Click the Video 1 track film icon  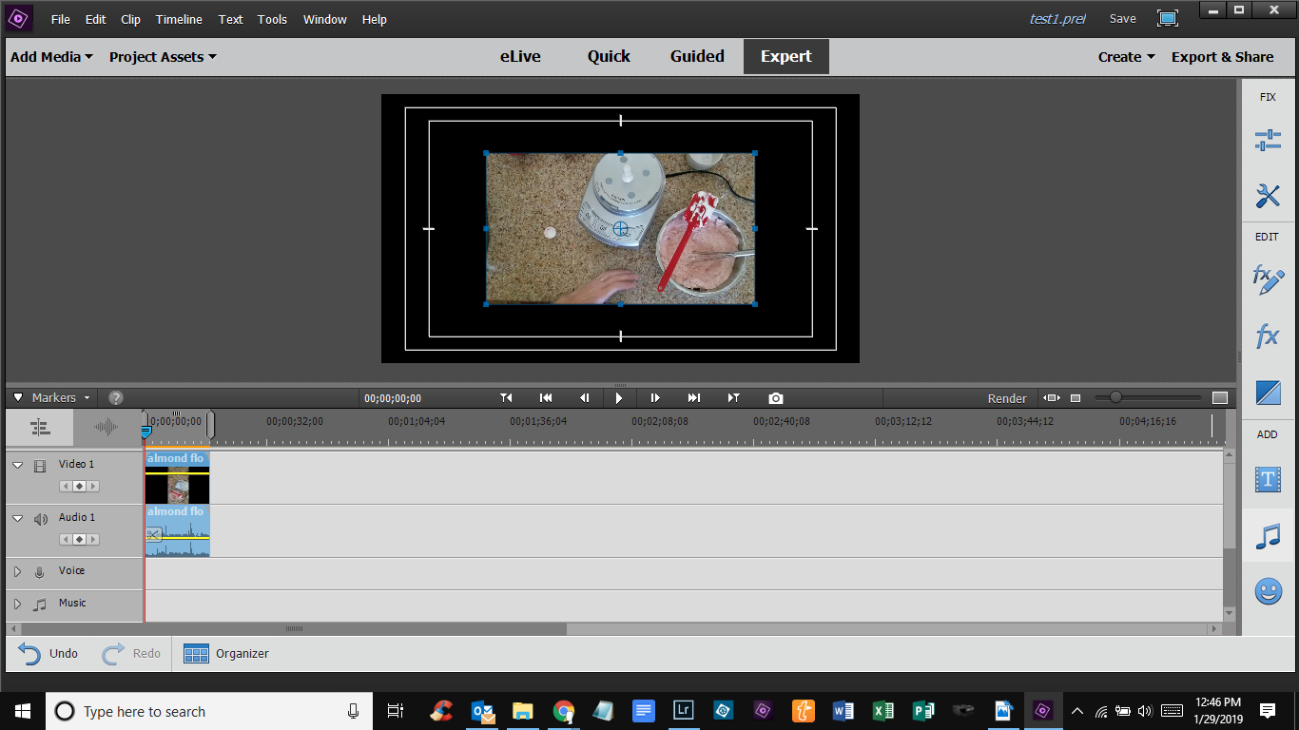click(x=40, y=466)
